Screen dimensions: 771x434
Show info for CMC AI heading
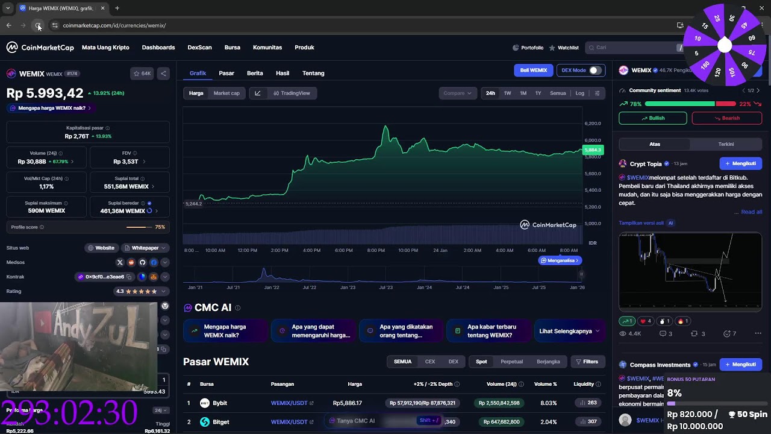coord(238,308)
